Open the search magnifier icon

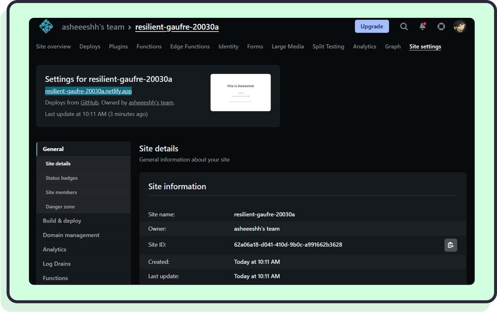pyautogui.click(x=404, y=27)
